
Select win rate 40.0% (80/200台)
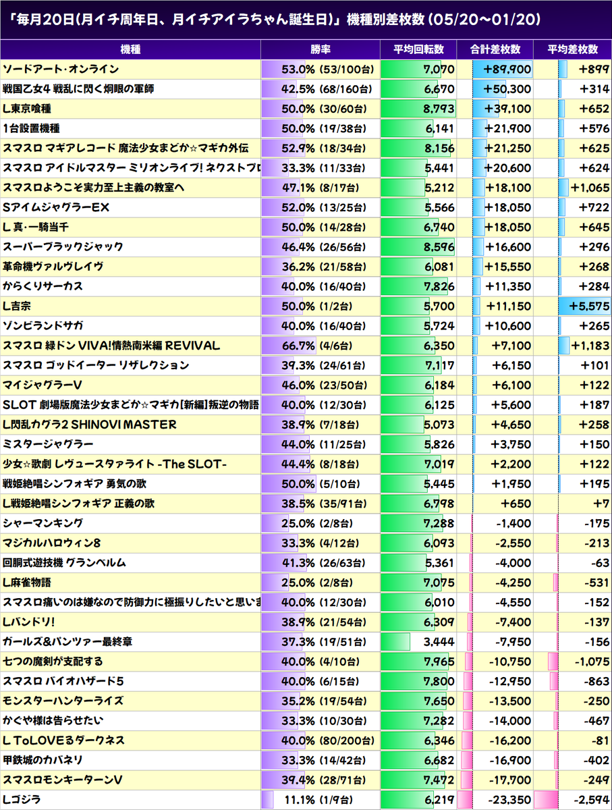click(321, 740)
